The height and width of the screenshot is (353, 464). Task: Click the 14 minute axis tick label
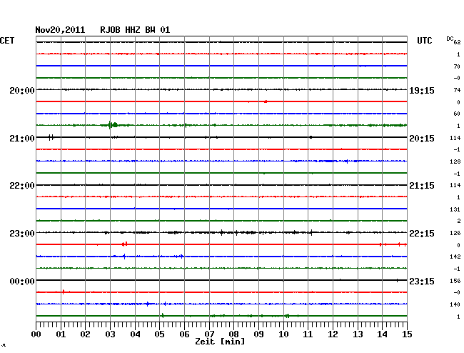click(382, 334)
